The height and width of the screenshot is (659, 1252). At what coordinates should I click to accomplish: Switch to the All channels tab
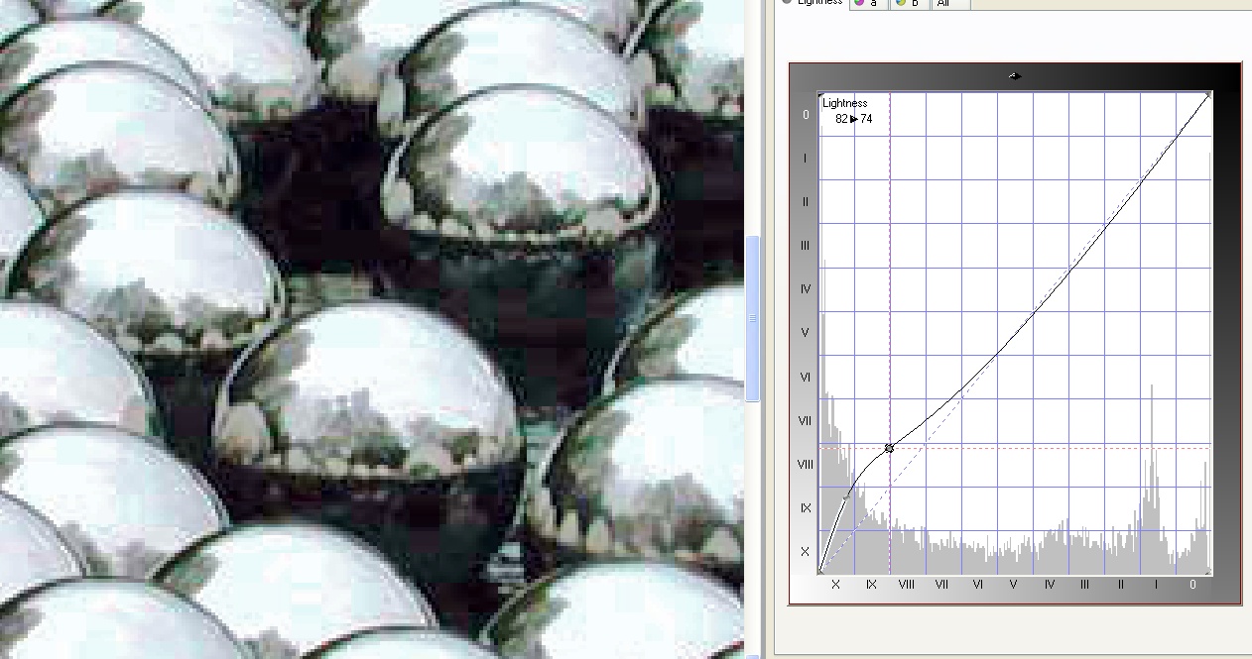click(949, 3)
